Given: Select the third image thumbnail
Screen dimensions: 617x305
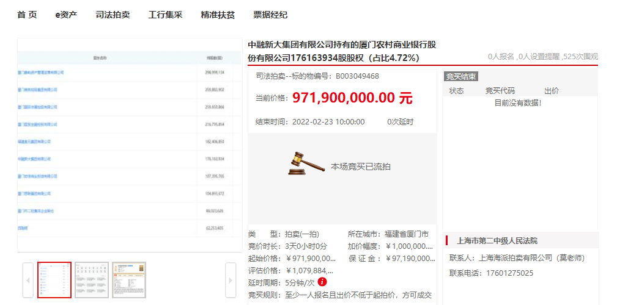Looking at the screenshot, I should point(129,280).
